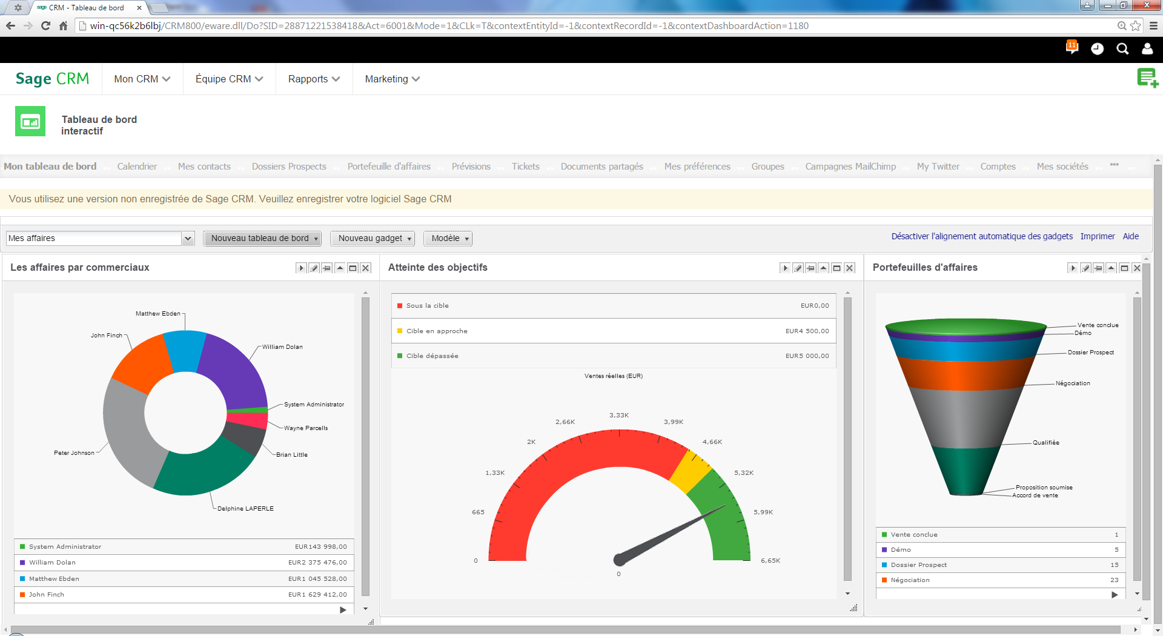The image size is (1163, 636).
Task: Close the Les affaires par commerciaux gadget
Action: [x=366, y=268]
